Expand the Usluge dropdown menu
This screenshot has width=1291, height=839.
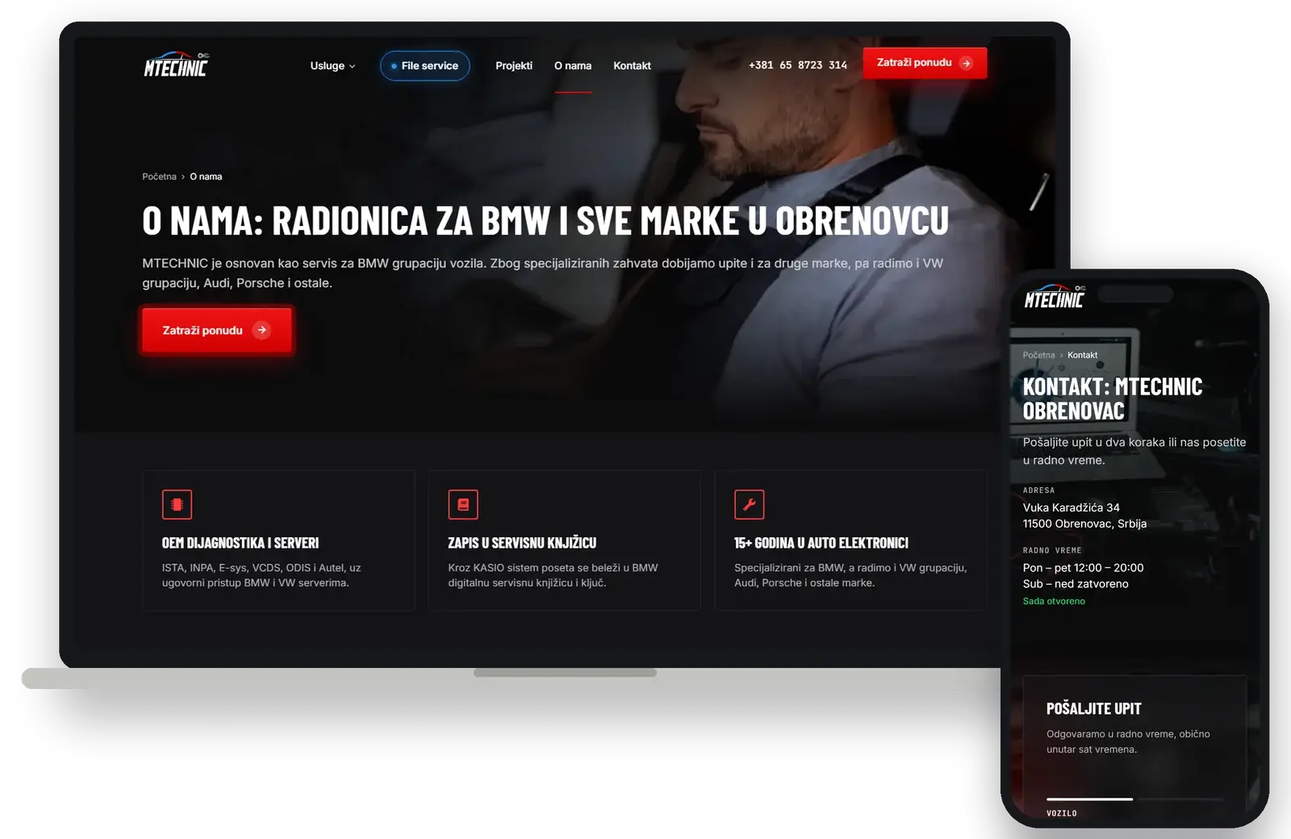[332, 66]
